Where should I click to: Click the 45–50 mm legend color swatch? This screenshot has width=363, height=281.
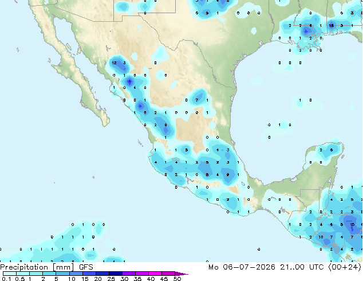168,274
